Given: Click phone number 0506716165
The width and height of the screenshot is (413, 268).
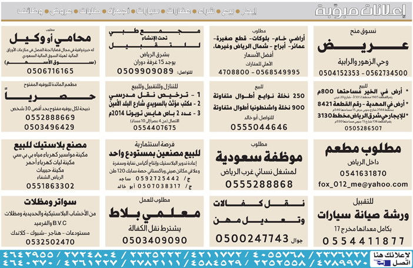Looking at the screenshot, I should 50,71.
